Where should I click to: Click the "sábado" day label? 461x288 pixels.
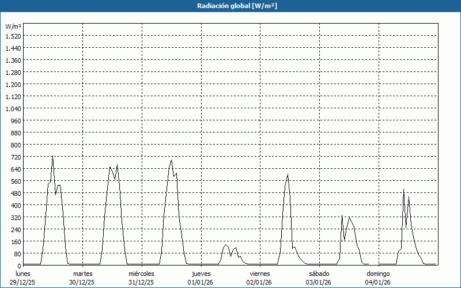click(319, 274)
